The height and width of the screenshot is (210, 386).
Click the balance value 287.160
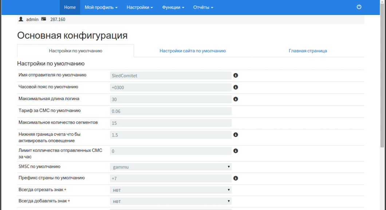coord(58,19)
